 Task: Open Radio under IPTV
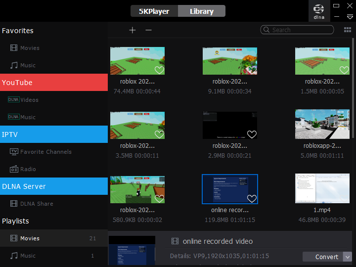click(x=28, y=169)
